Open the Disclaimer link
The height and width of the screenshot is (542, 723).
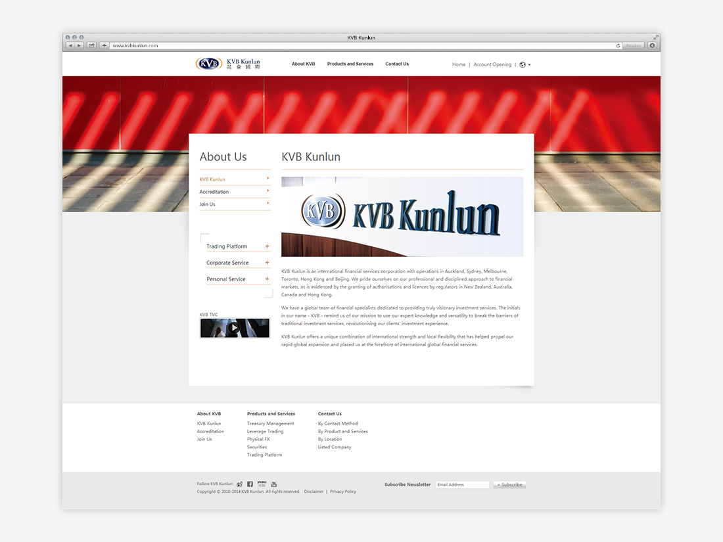pyautogui.click(x=314, y=492)
